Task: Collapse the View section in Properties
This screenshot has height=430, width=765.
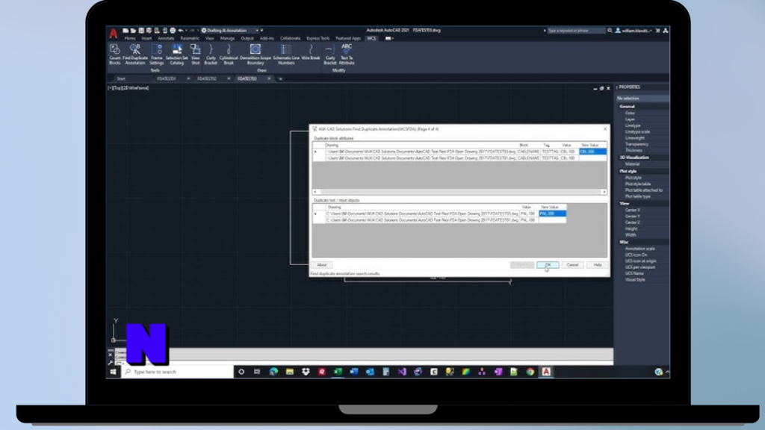Action: pyautogui.click(x=625, y=203)
